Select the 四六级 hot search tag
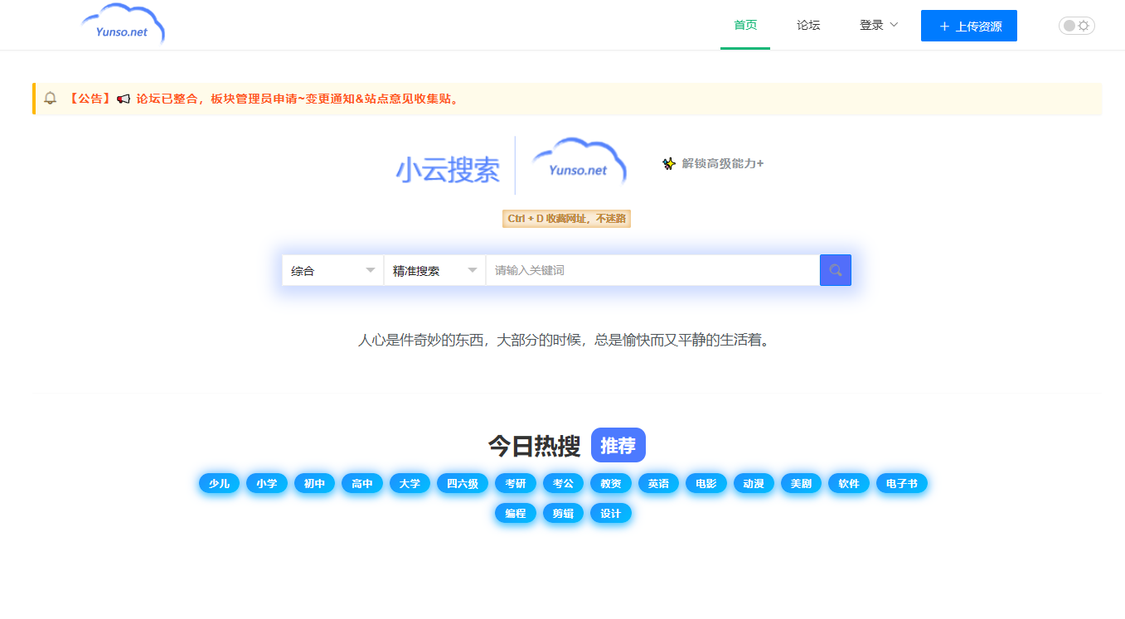 coord(463,483)
